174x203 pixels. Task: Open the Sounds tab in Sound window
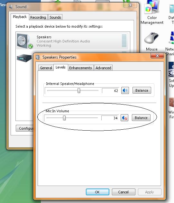click(x=55, y=17)
